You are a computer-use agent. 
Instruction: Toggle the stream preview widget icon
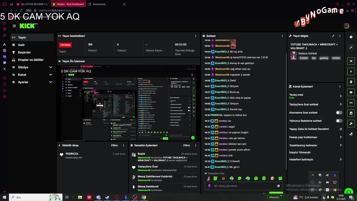[x=351, y=61]
